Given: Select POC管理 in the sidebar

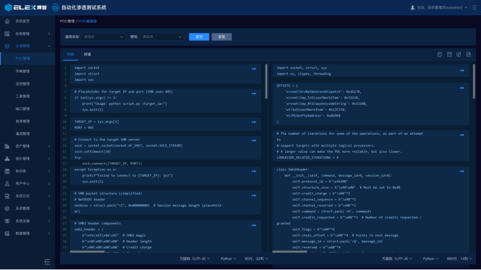Looking at the screenshot, I should pyautogui.click(x=28, y=59).
